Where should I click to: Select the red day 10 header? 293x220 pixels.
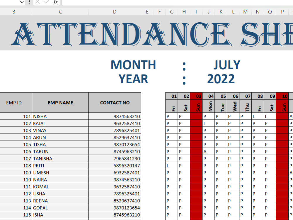tap(282, 96)
